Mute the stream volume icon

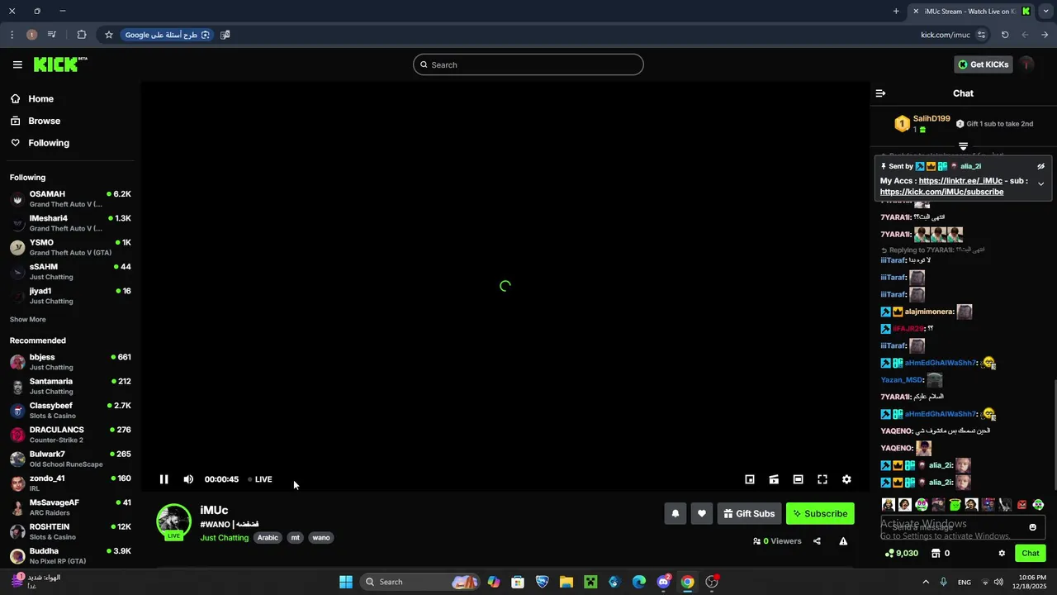click(188, 479)
